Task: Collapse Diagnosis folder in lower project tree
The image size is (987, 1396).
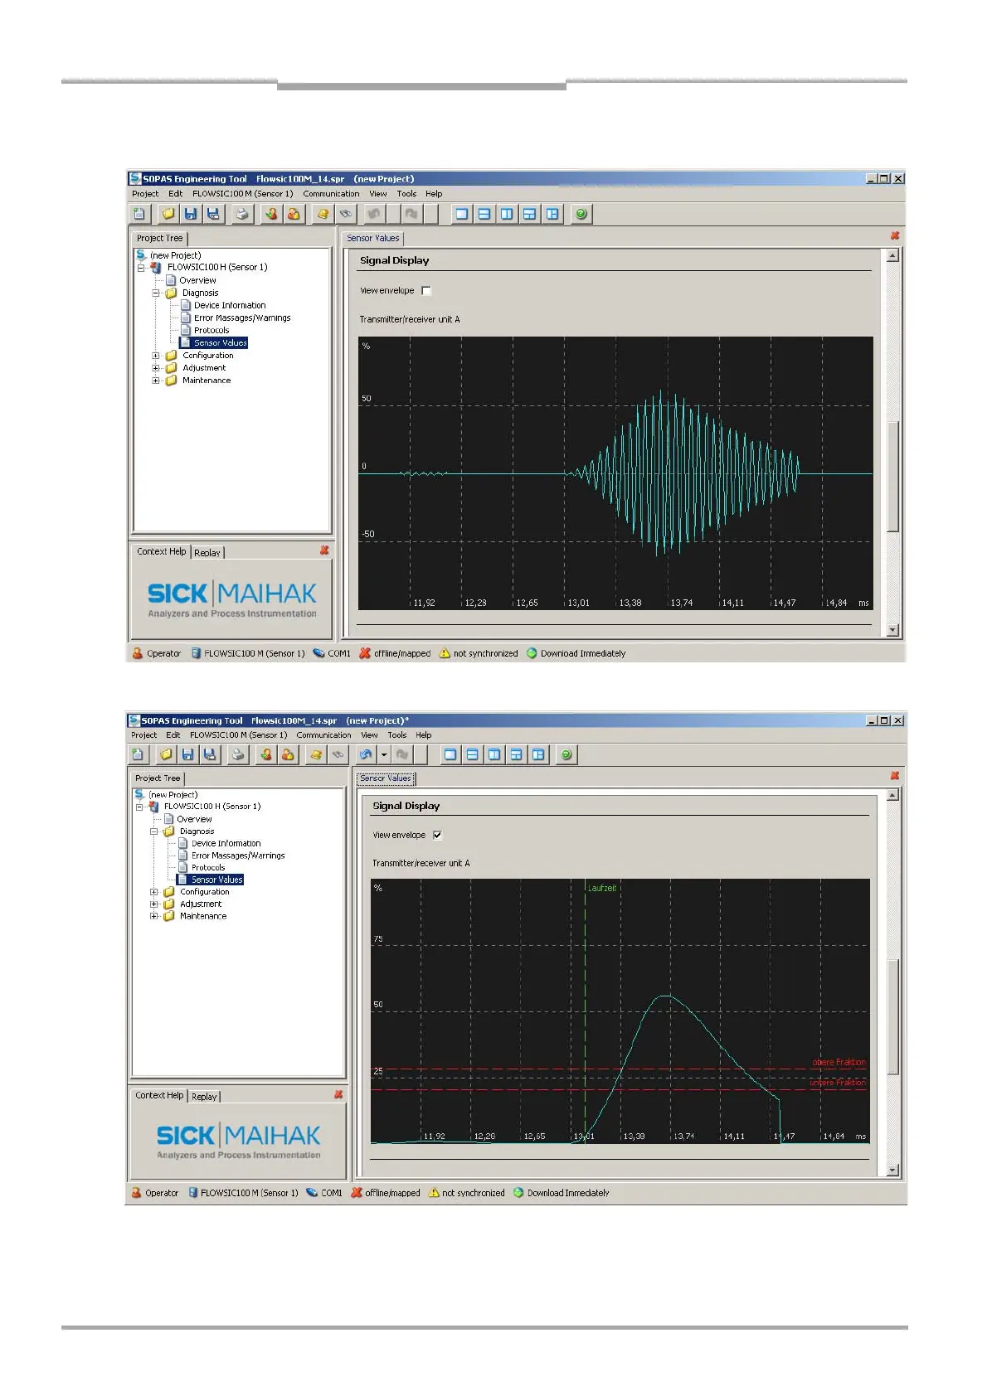Action: (153, 831)
